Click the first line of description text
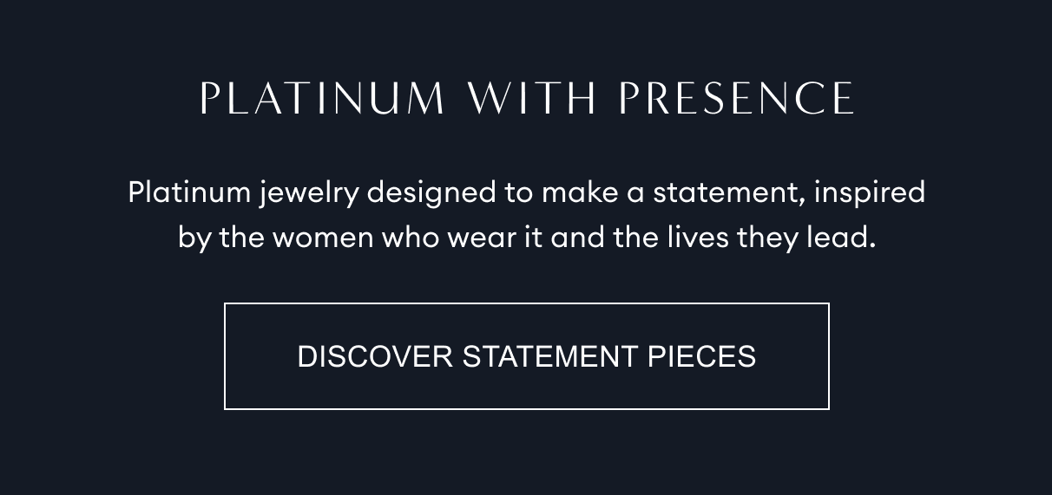Viewport: 1052px width, 495px height. click(x=526, y=192)
